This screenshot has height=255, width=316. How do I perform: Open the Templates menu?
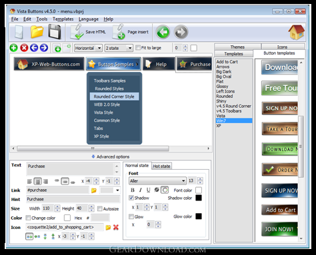(x=63, y=19)
